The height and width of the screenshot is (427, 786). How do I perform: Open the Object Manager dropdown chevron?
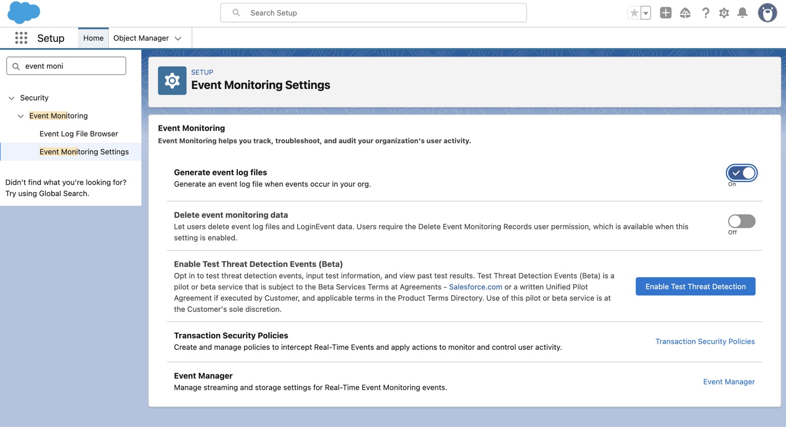[178, 38]
